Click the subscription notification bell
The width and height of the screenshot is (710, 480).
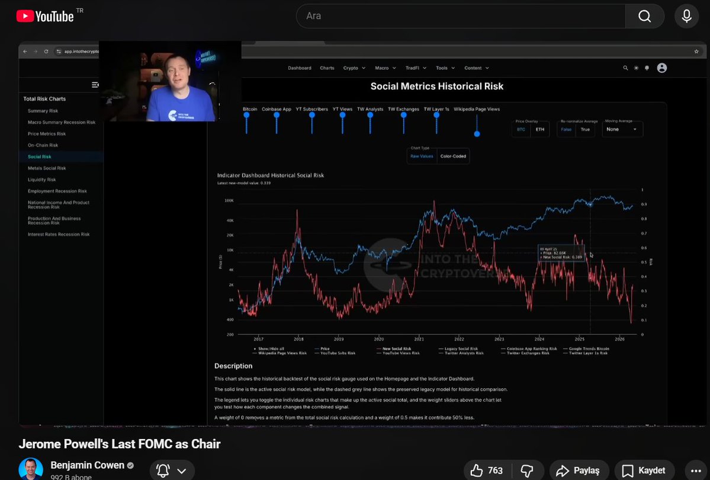[163, 471]
